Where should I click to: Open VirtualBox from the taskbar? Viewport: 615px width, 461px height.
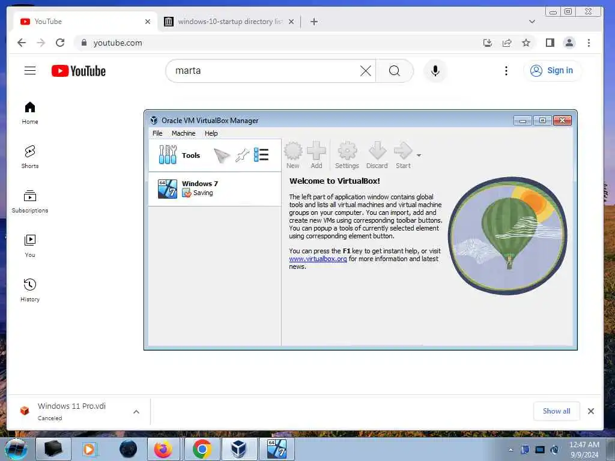(238, 449)
